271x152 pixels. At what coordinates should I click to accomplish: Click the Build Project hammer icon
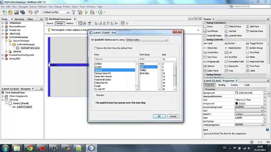74,12
